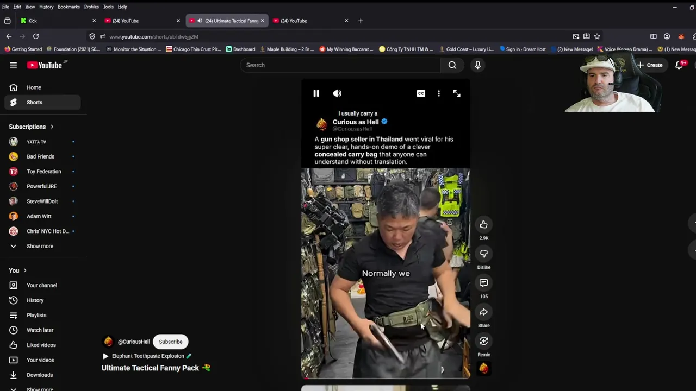Open Toy Federation channel
This screenshot has height=391, width=696.
tap(42, 172)
